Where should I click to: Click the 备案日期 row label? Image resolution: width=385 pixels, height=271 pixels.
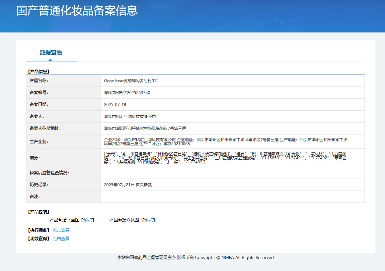tap(39, 105)
